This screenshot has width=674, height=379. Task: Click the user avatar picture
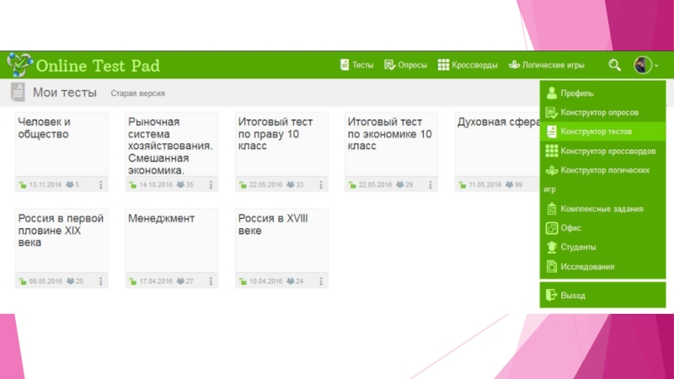pyautogui.click(x=643, y=66)
